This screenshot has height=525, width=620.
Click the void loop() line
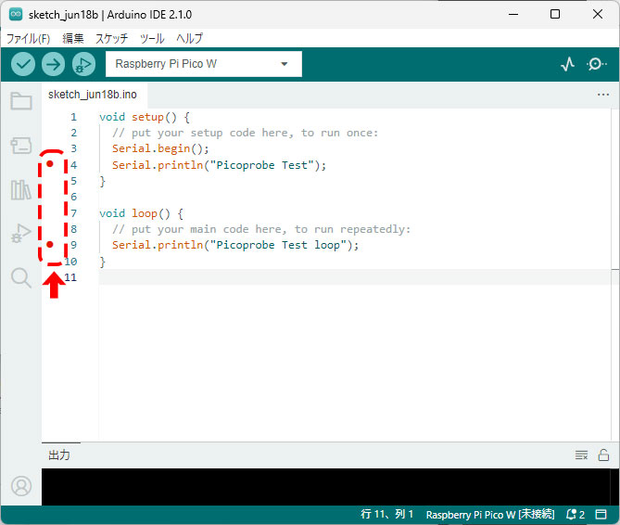[141, 213]
